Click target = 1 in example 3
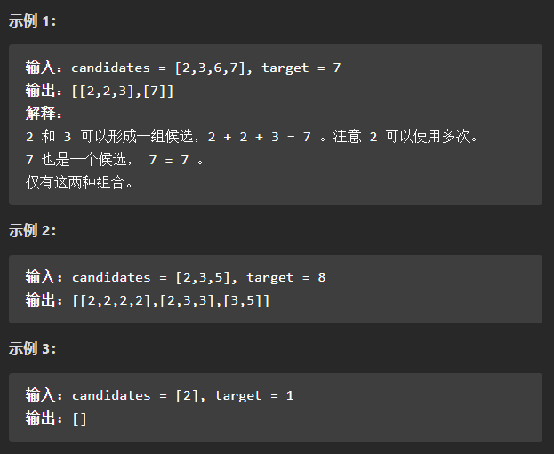The image size is (554, 454). pos(254,395)
